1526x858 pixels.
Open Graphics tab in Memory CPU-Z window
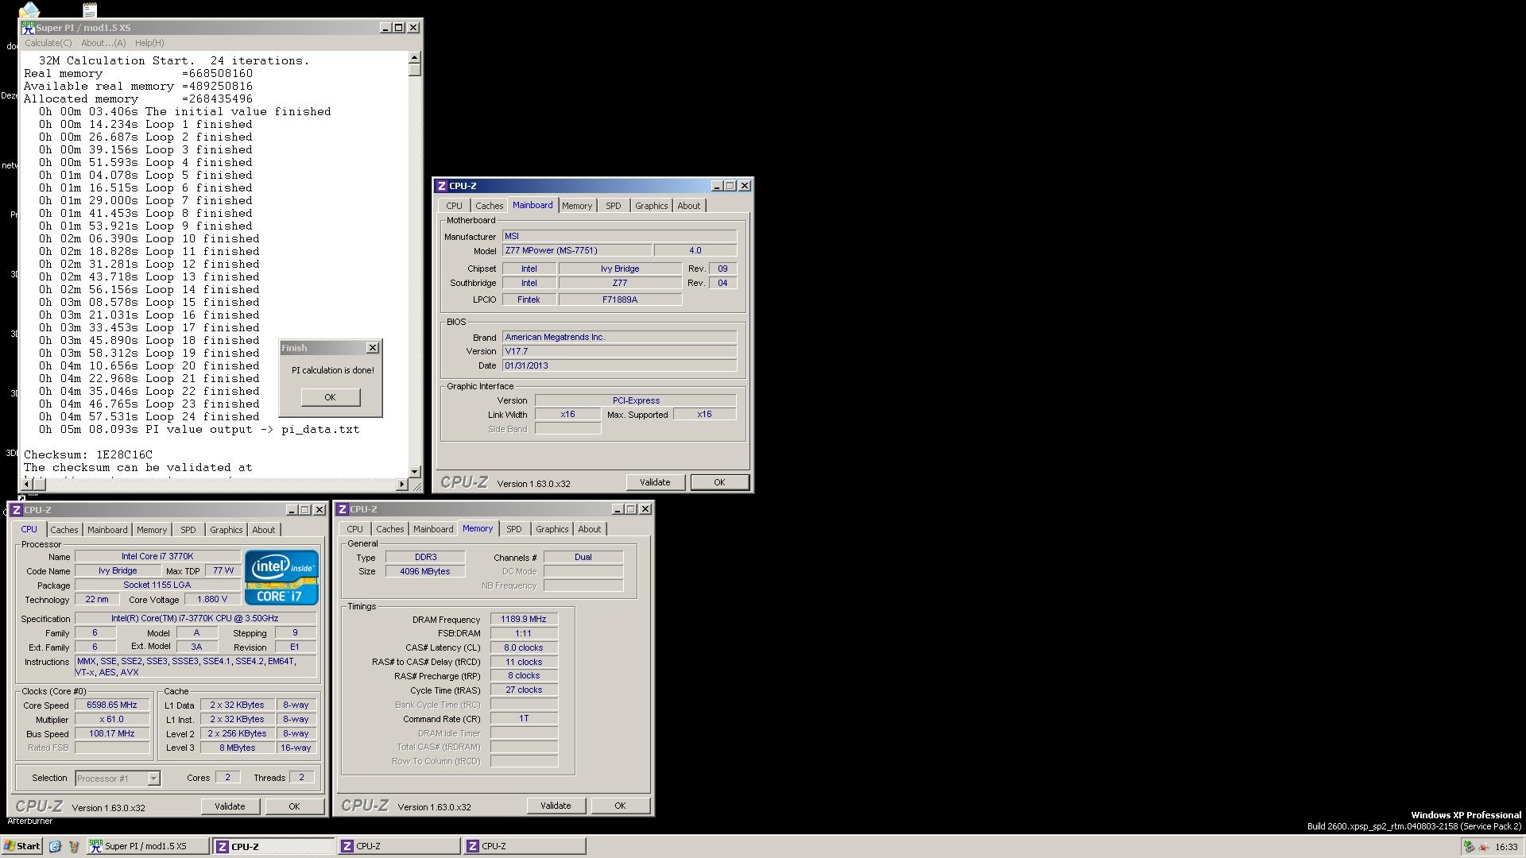(x=552, y=529)
